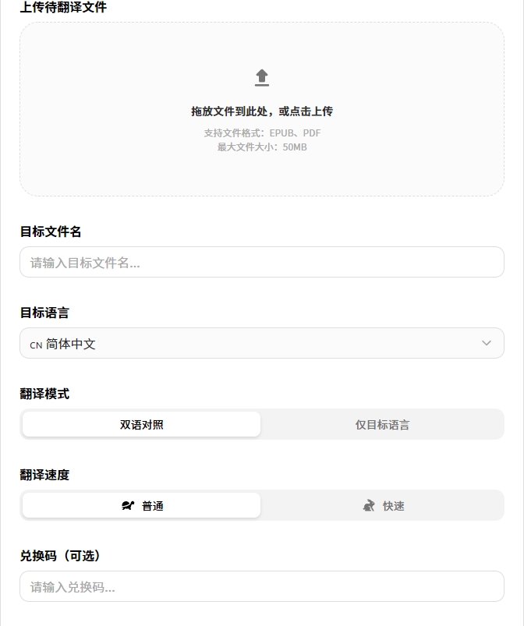Viewport: 524px width, 626px height.
Task: Focus the 请输入兑换码 input field
Action: point(262,587)
